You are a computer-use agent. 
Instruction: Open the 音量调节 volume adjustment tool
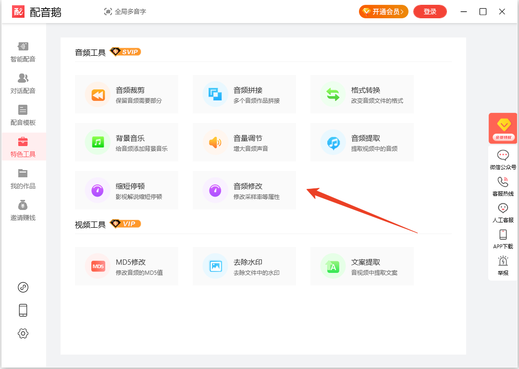click(x=244, y=142)
